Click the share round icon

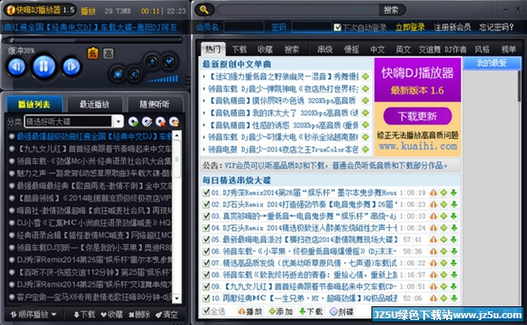[134, 74]
